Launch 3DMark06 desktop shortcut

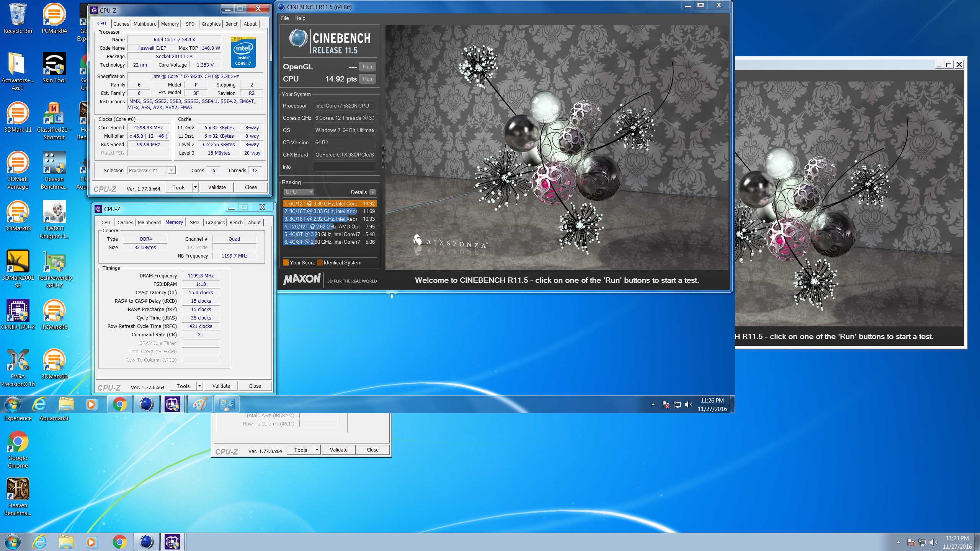(x=54, y=364)
